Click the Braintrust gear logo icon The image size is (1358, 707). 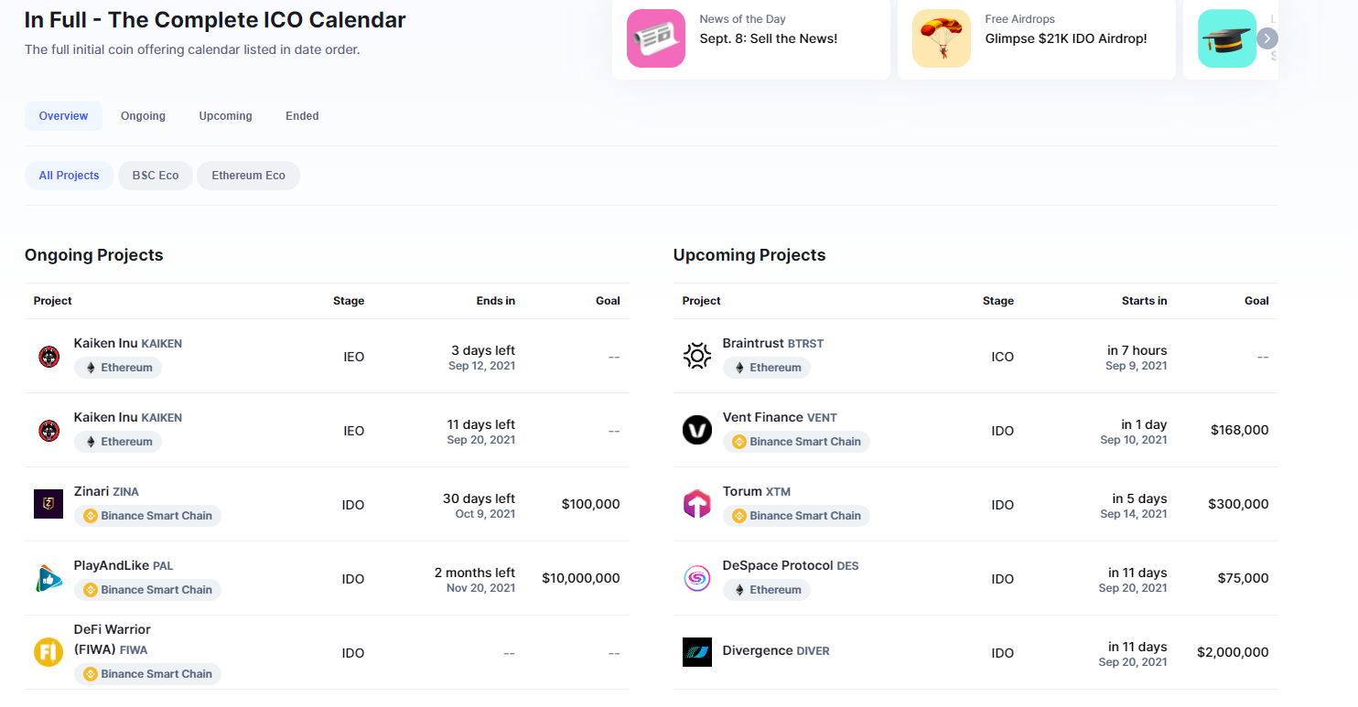[697, 356]
